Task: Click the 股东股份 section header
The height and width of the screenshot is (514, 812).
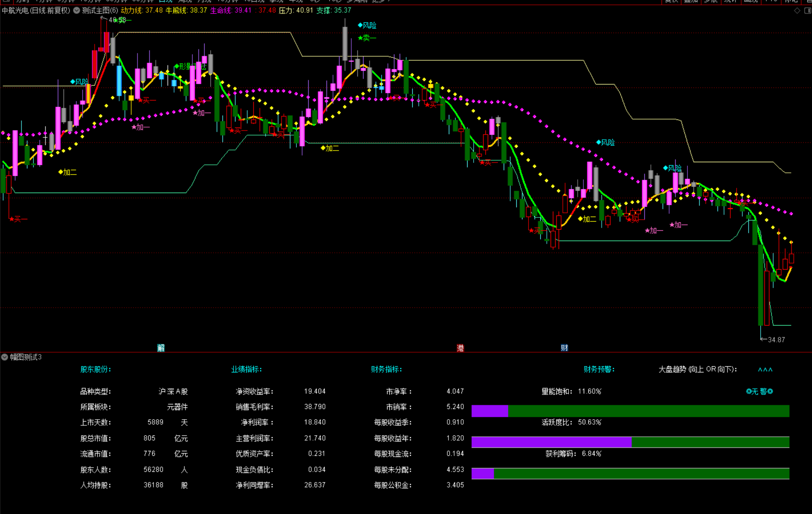Action: [96, 369]
